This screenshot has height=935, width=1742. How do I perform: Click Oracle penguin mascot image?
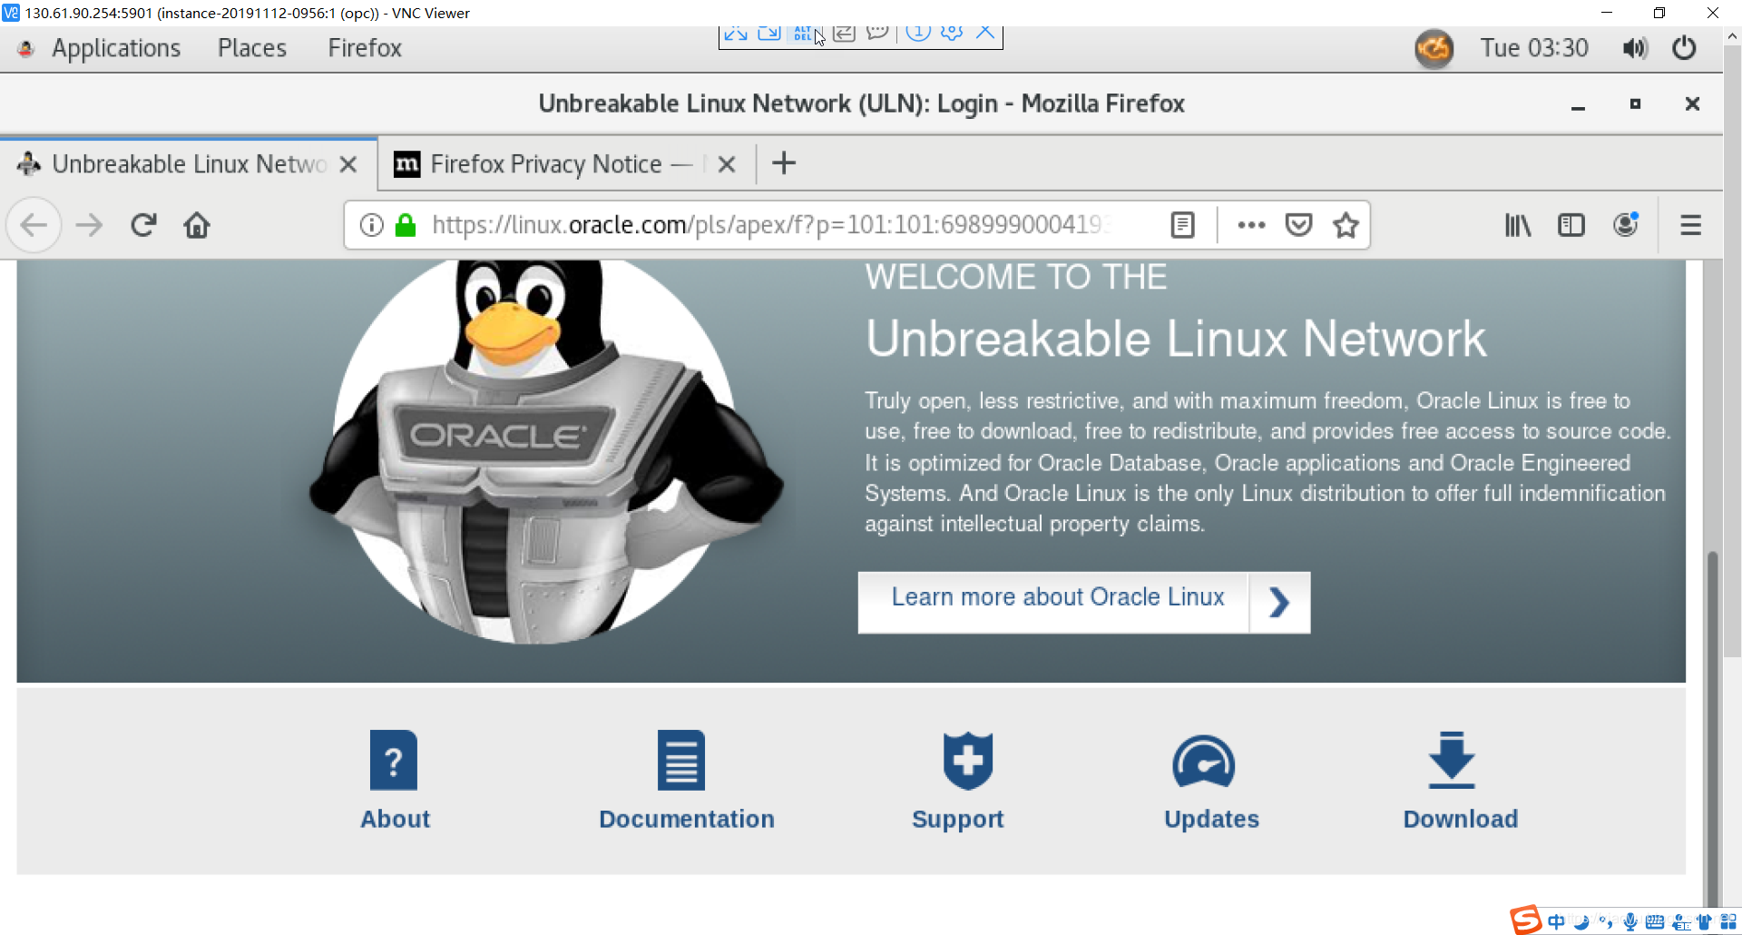point(544,452)
